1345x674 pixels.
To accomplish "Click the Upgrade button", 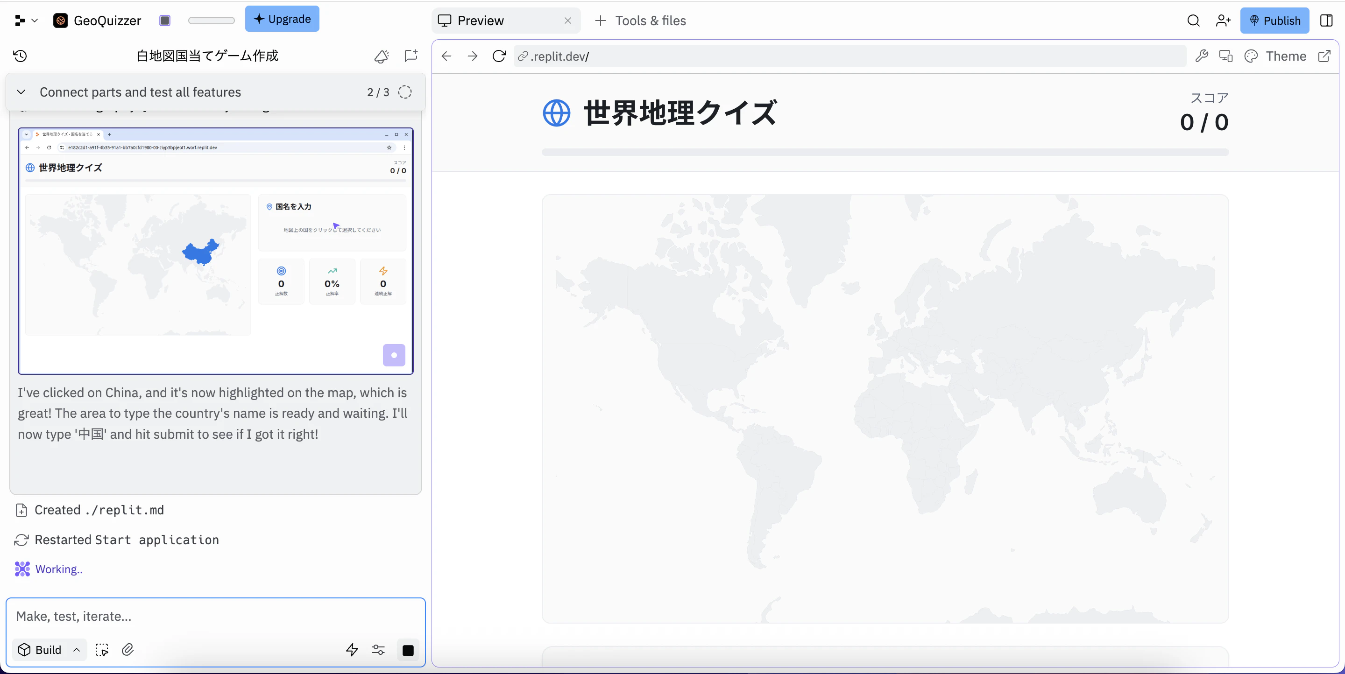I will [282, 19].
